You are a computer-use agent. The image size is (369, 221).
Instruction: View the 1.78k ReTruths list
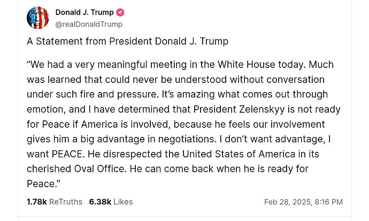pos(55,202)
